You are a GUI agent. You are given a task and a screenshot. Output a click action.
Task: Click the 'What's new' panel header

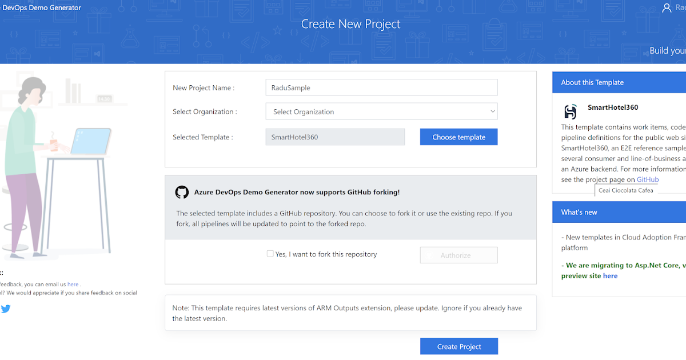(x=581, y=212)
